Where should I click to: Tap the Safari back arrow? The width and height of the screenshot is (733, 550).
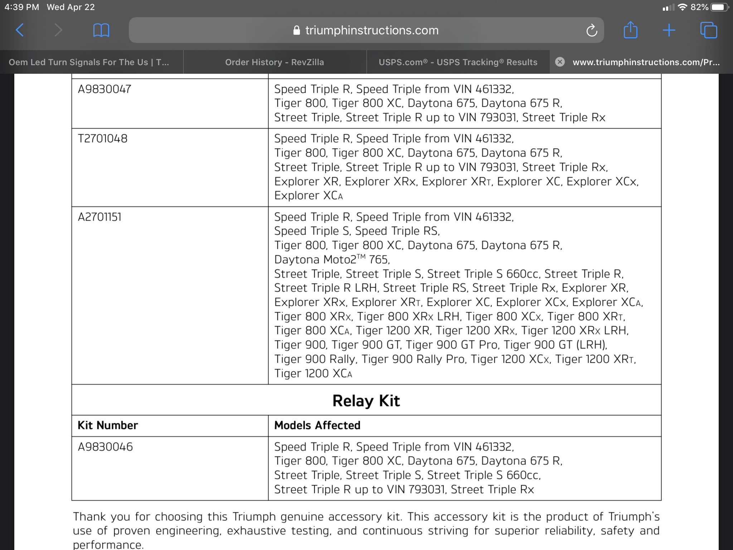pos(20,30)
